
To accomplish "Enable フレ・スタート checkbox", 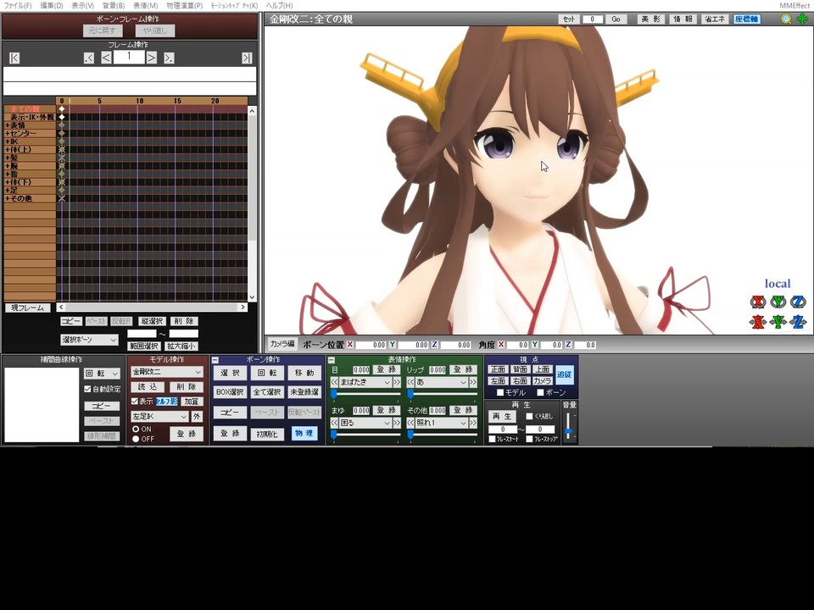I will pyautogui.click(x=492, y=439).
